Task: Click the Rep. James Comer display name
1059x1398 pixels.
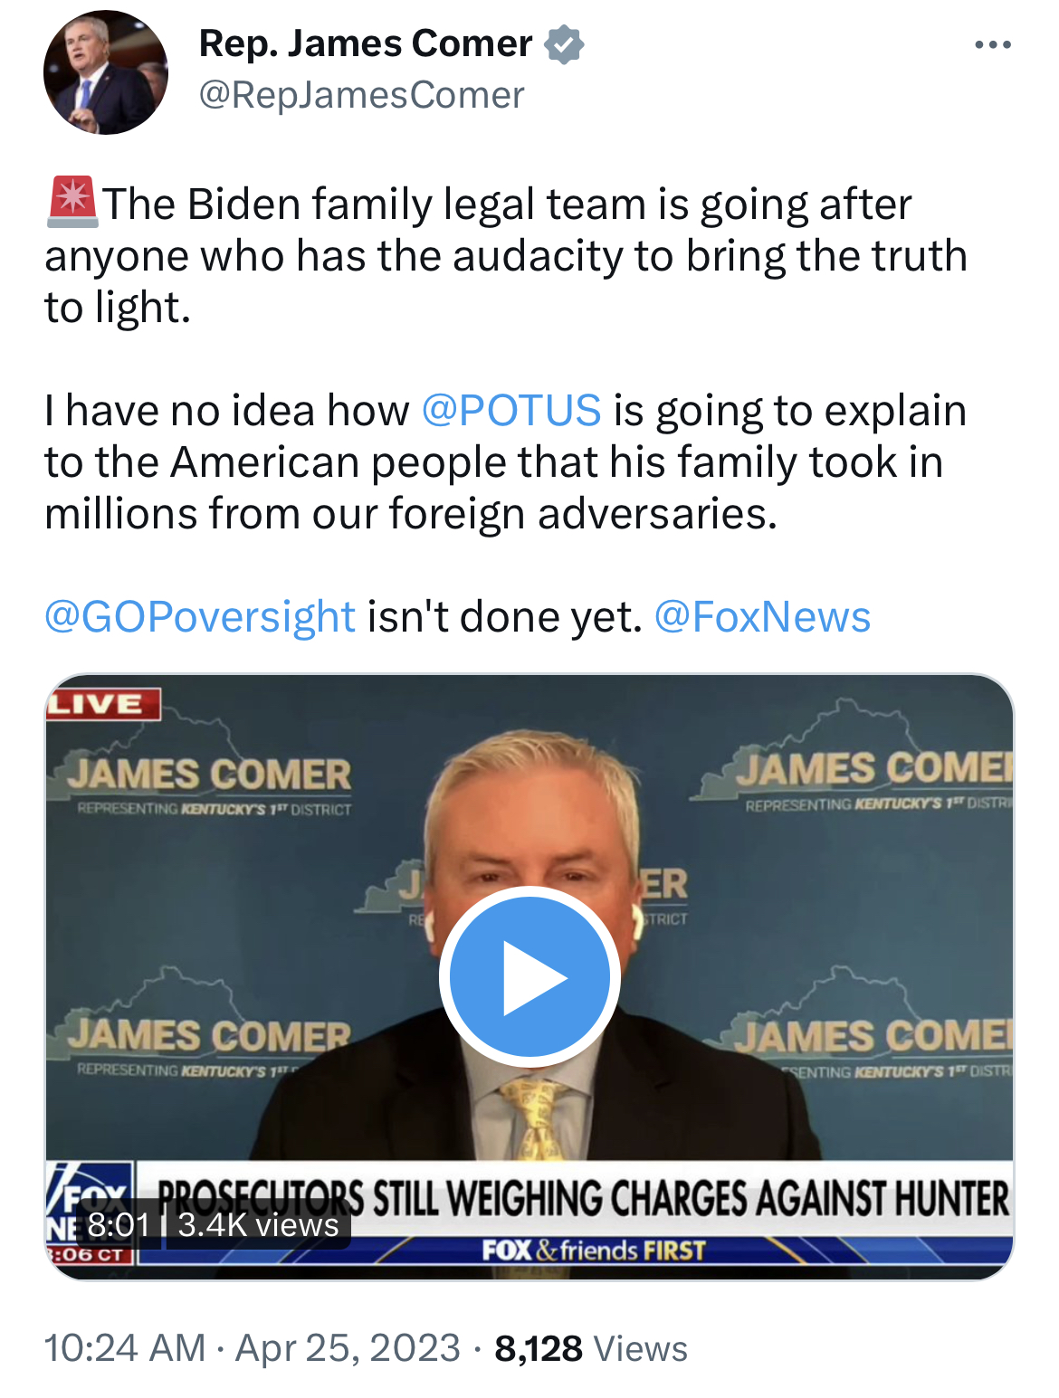Action: 366,43
